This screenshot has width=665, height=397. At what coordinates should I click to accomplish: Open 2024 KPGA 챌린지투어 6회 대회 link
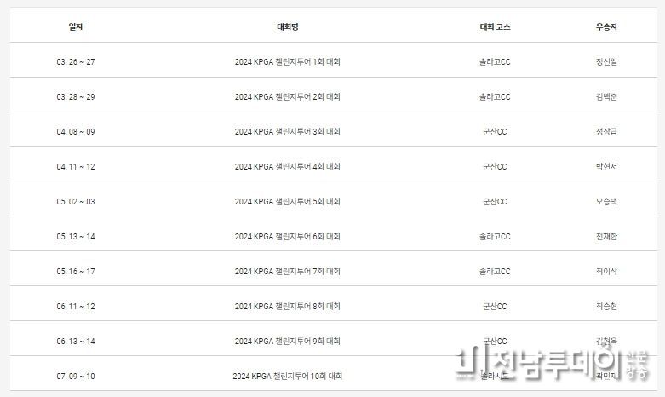pyautogui.click(x=288, y=237)
